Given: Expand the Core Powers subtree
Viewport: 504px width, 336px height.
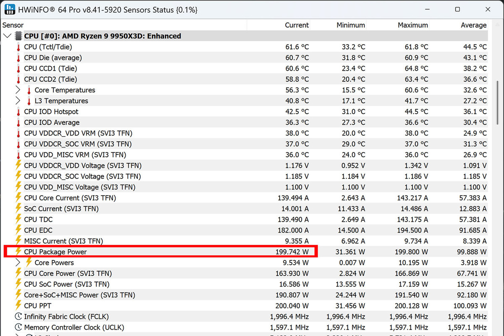Looking at the screenshot, I should [x=18, y=263].
